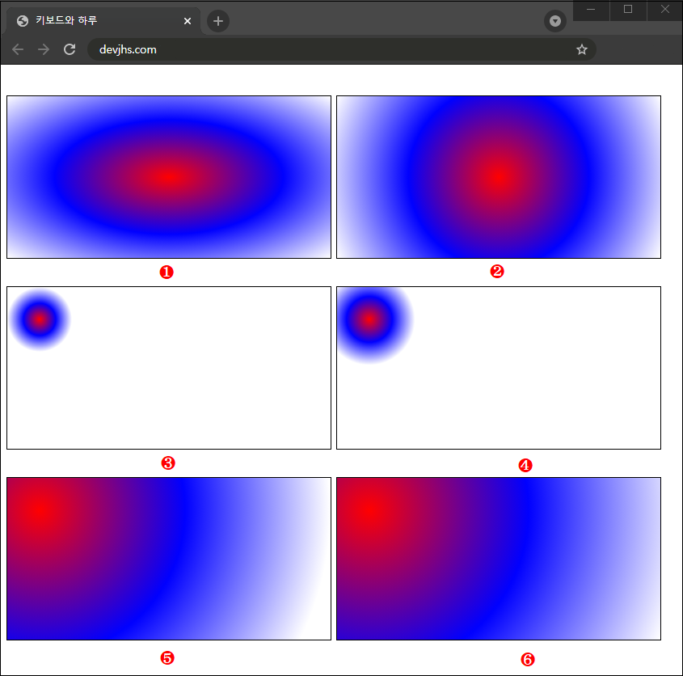Maximize the browser window
This screenshot has width=683, height=676.
(x=628, y=10)
